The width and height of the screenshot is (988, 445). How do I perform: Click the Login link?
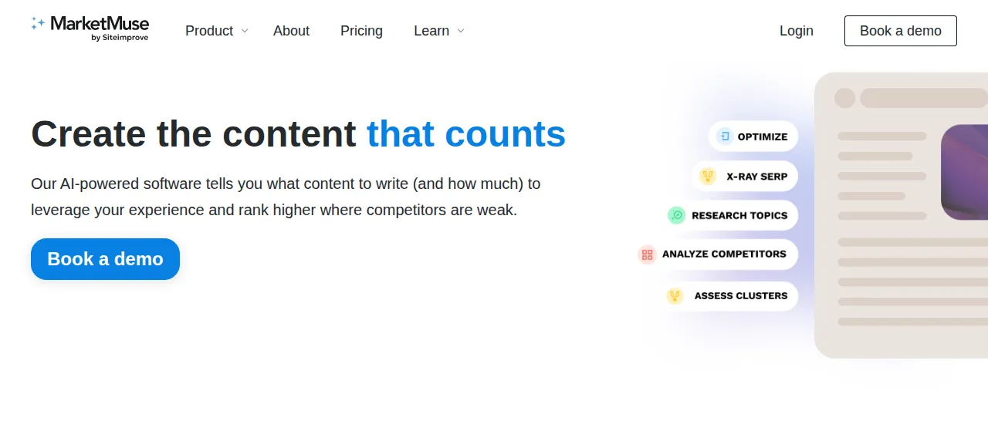(797, 31)
